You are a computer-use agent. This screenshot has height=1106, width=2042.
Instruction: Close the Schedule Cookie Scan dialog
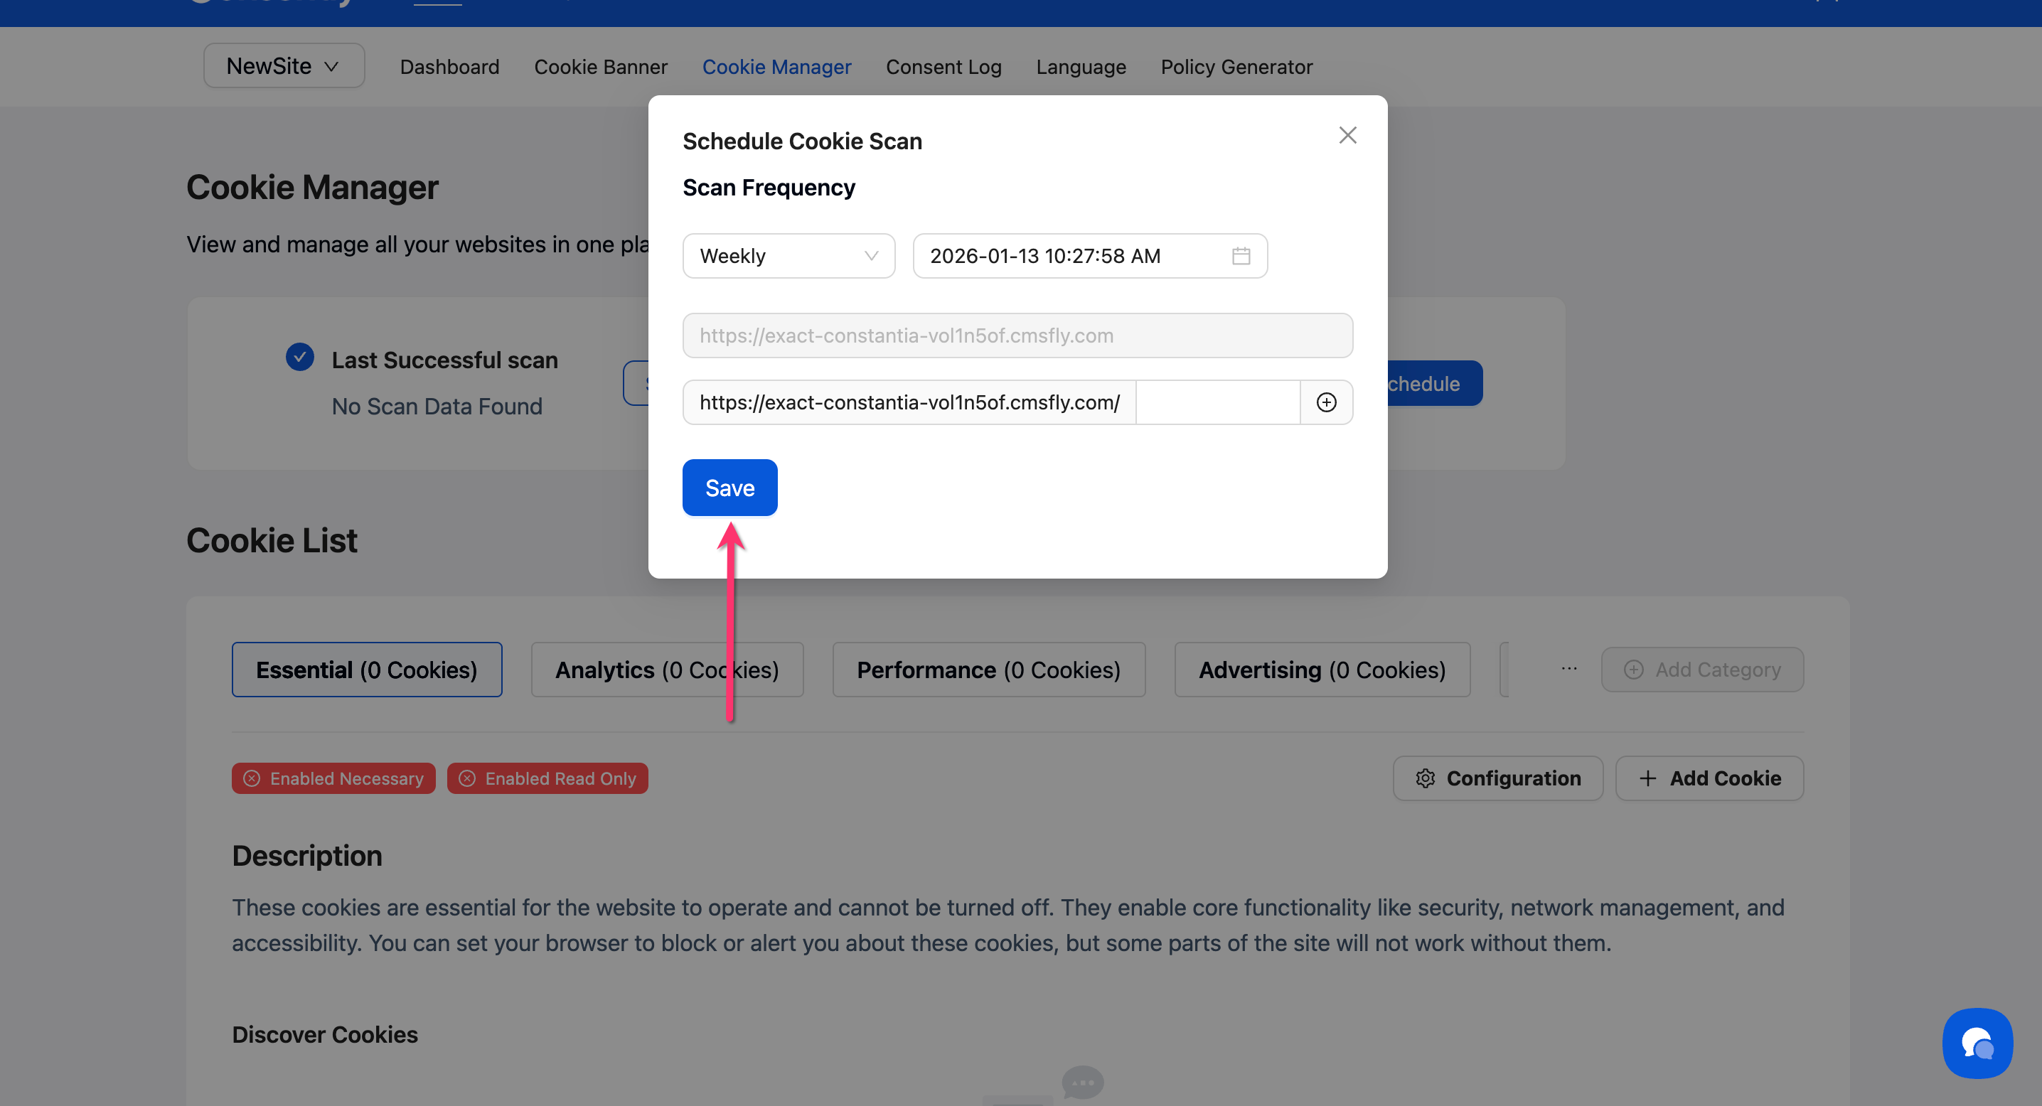[x=1347, y=136]
